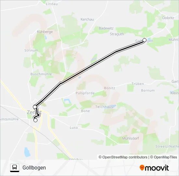
Task: Click the Buschmühle place label
Action: coord(41,74)
